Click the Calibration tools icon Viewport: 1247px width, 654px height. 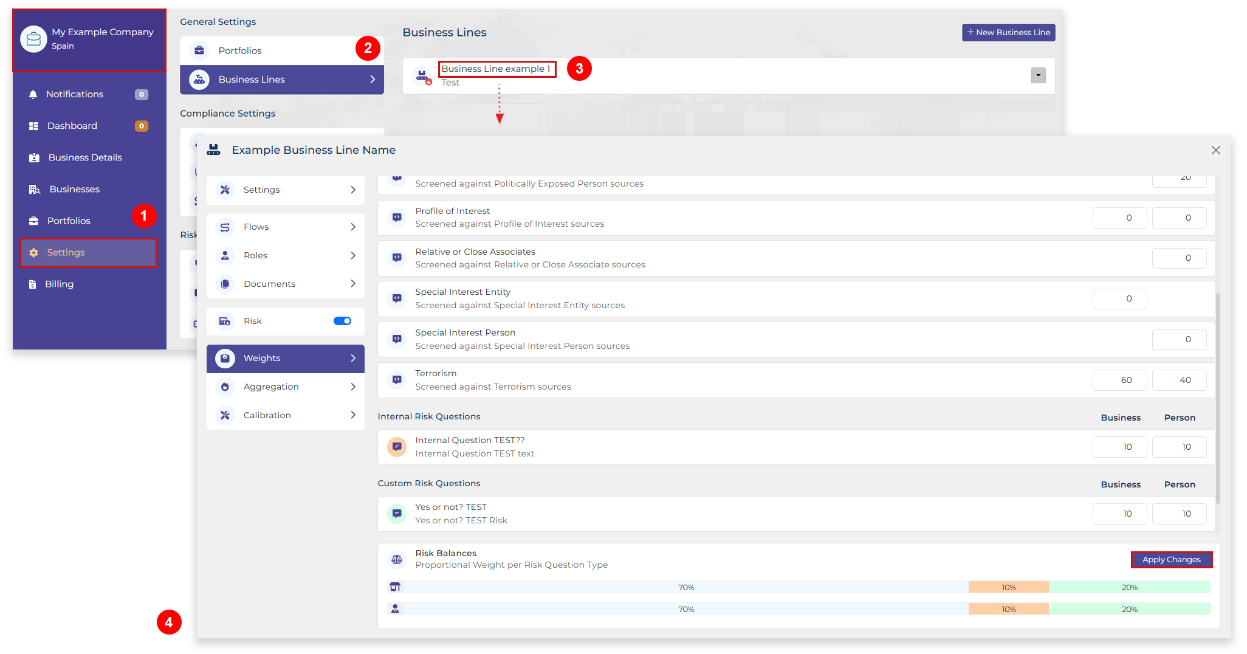pos(225,415)
